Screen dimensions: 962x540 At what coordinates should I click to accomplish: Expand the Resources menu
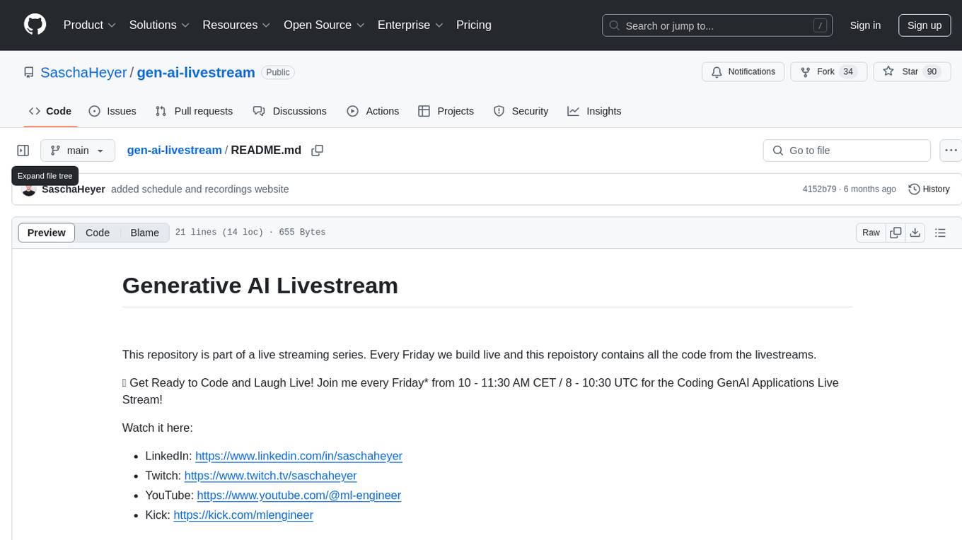236,25
